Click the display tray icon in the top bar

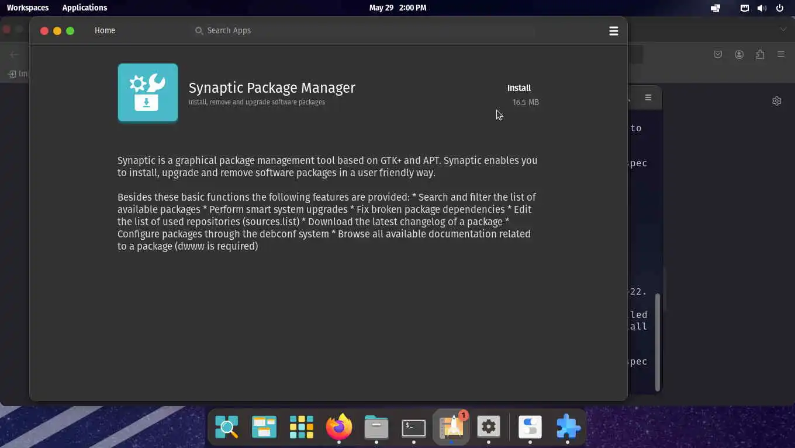(x=715, y=8)
